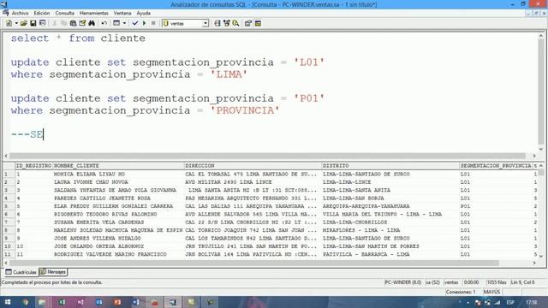The width and height of the screenshot is (548, 308).
Task: Open PowerPoint from the taskbar
Action: 117,302
